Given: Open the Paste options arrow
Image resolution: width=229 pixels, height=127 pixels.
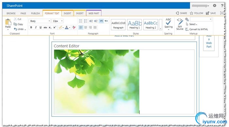Looking at the screenshot, I should coord(8,30).
